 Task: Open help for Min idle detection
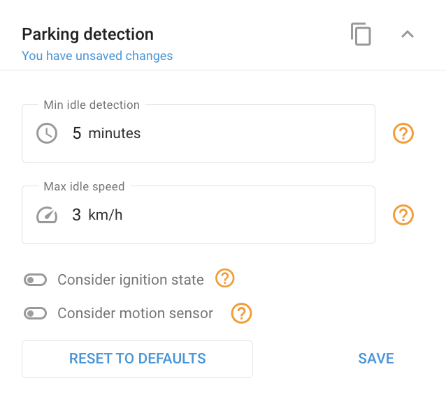coord(403,133)
